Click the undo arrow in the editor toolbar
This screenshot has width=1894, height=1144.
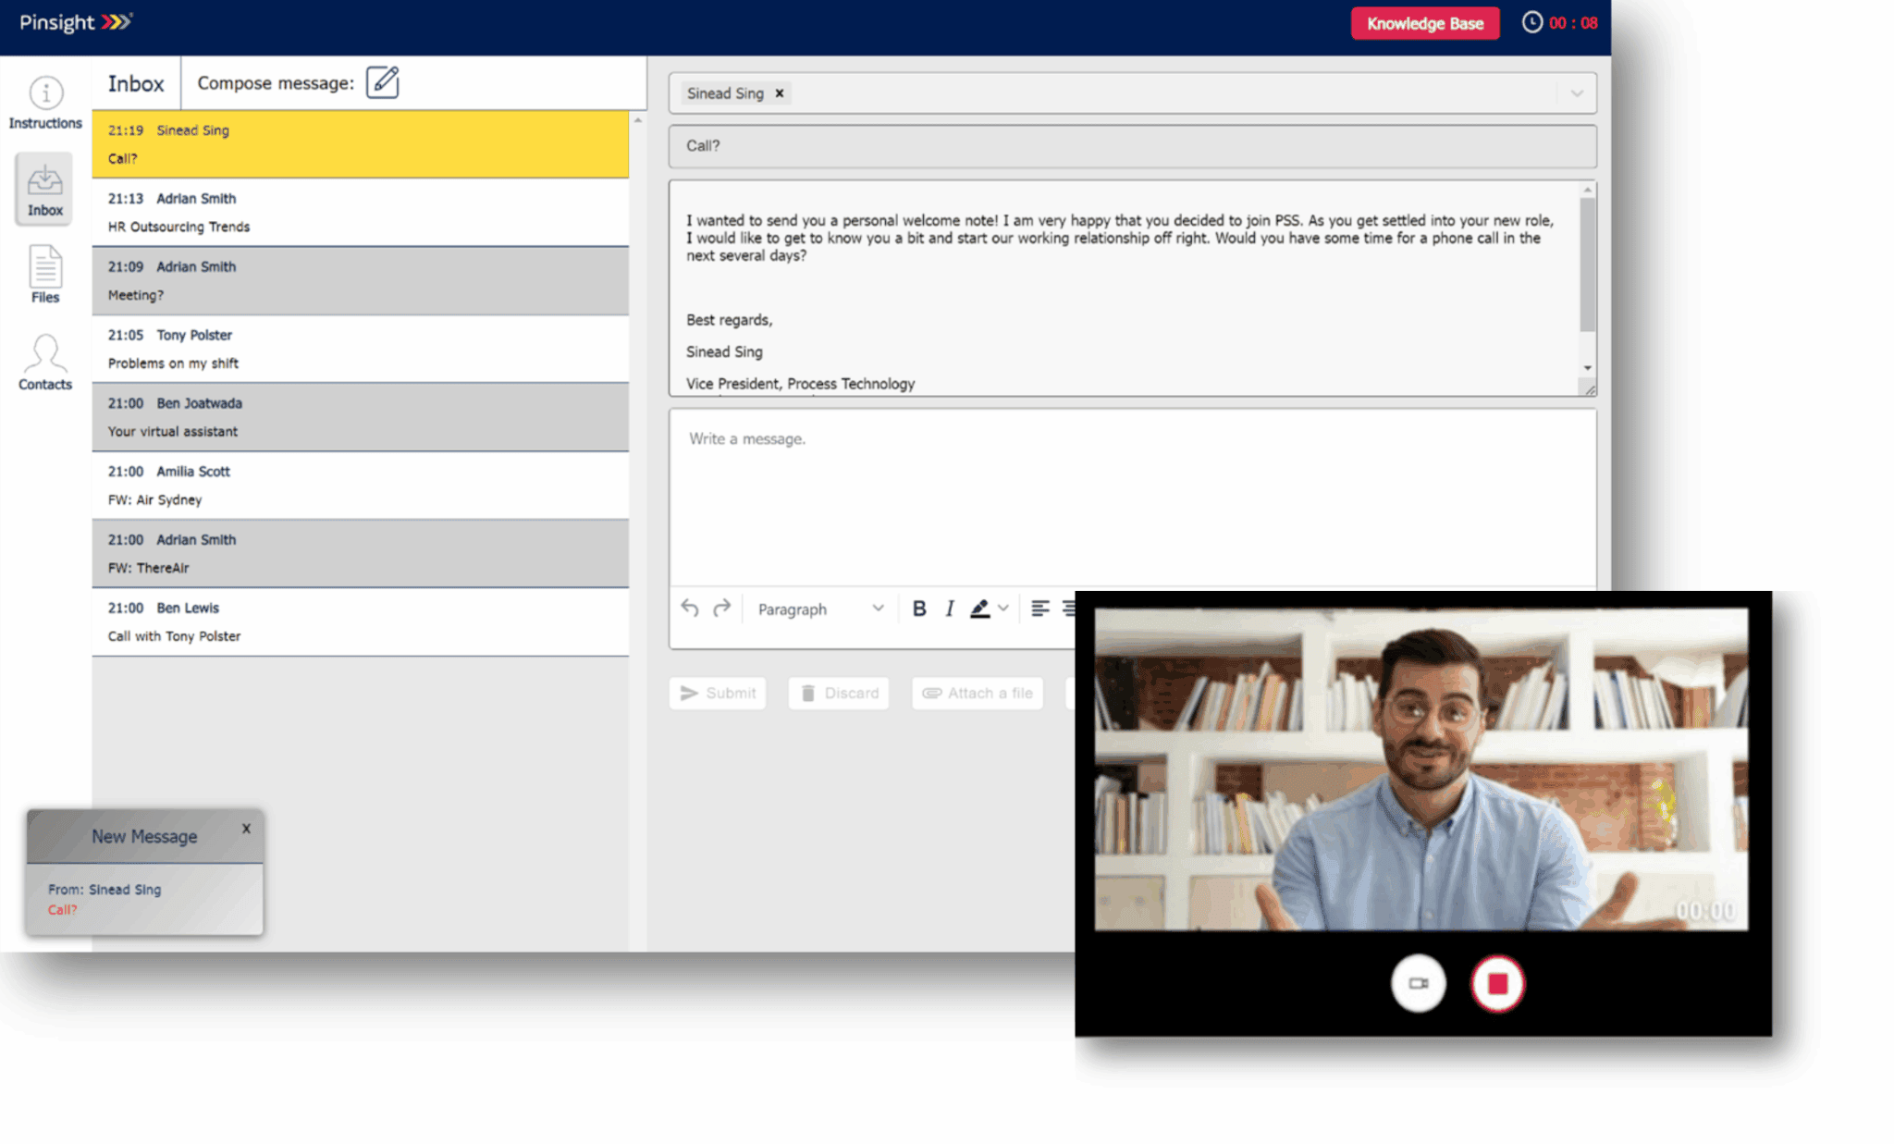point(689,608)
